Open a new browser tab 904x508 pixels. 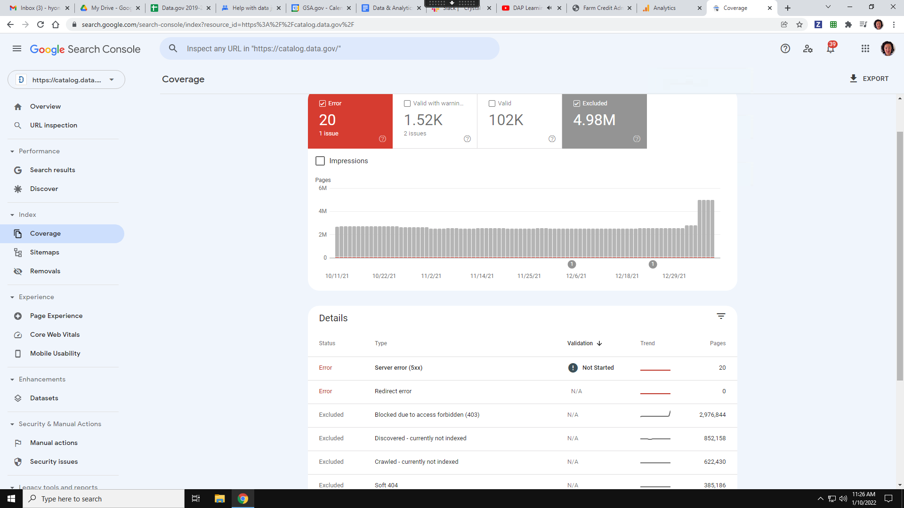788,8
